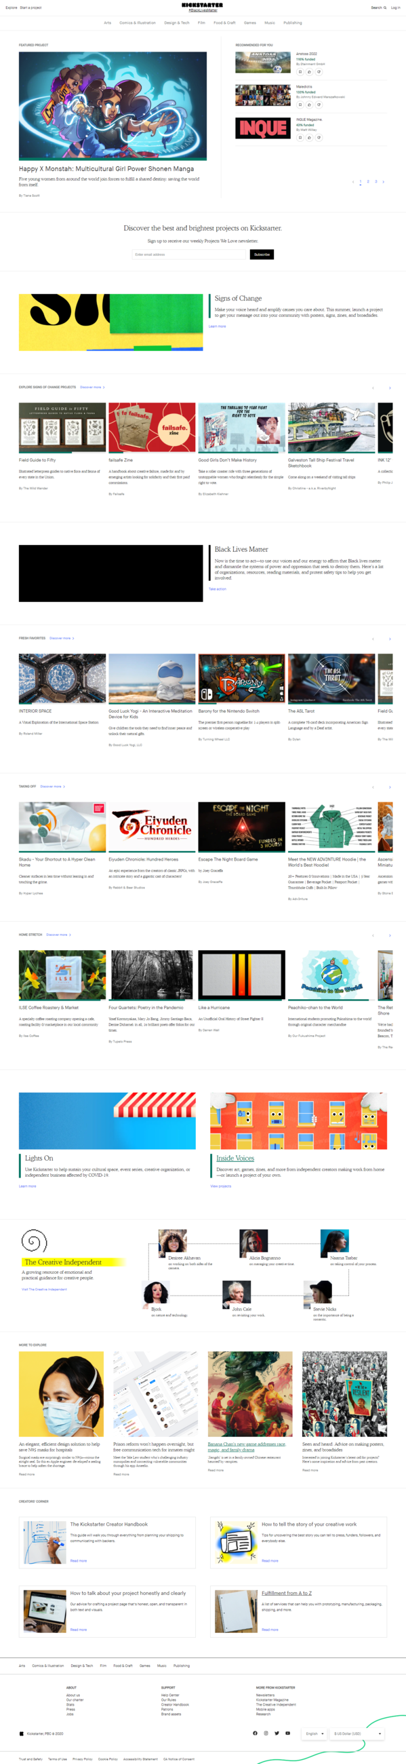This screenshot has width=406, height=1764.
Task: Discover more Fresh Favorites projects
Action: (62, 638)
